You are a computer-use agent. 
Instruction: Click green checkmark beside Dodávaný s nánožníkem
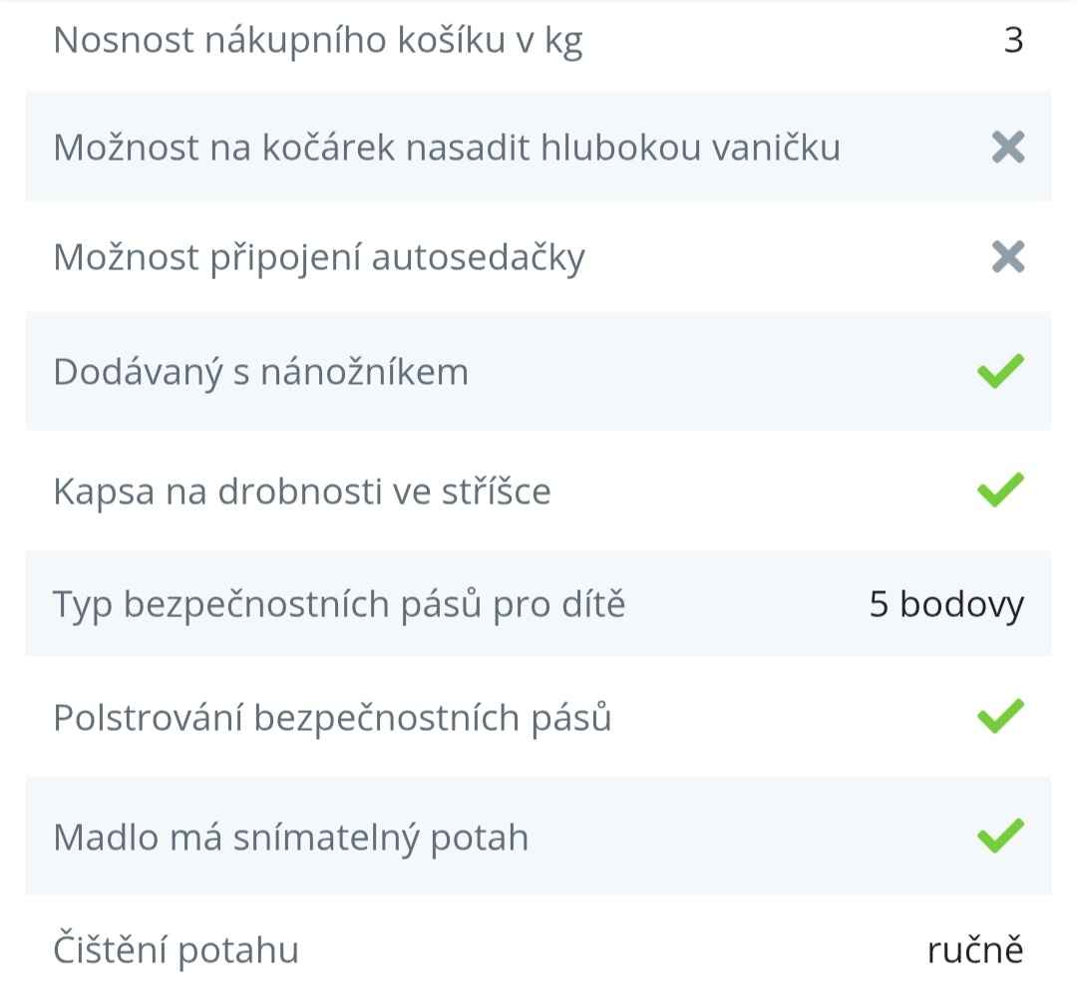(1000, 371)
